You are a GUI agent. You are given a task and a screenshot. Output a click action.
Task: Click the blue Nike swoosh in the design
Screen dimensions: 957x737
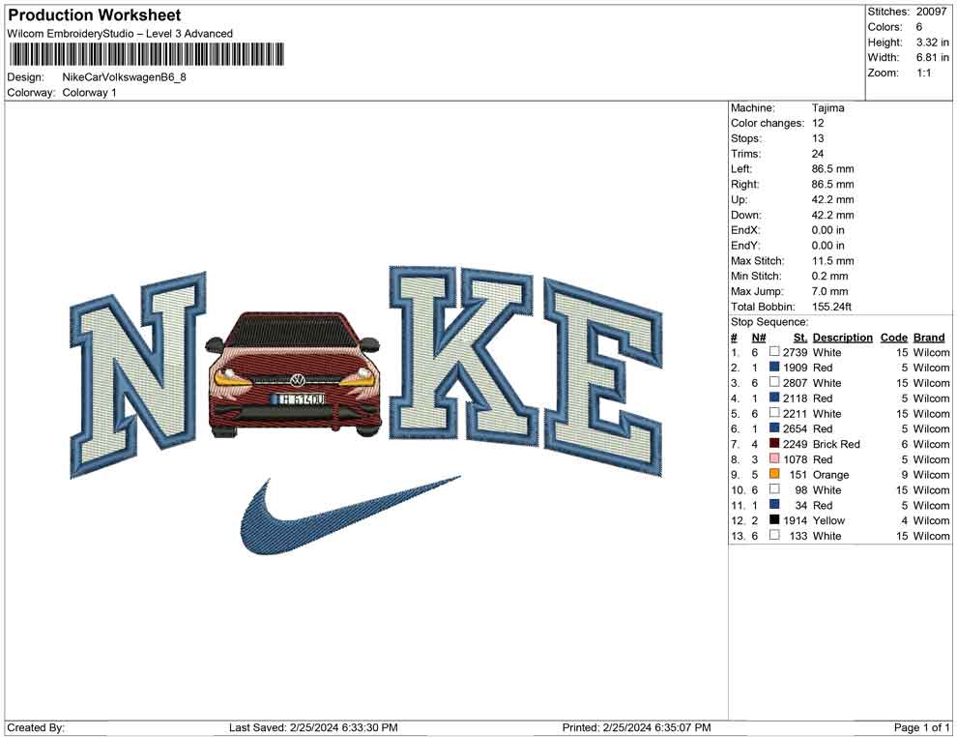(x=350, y=515)
